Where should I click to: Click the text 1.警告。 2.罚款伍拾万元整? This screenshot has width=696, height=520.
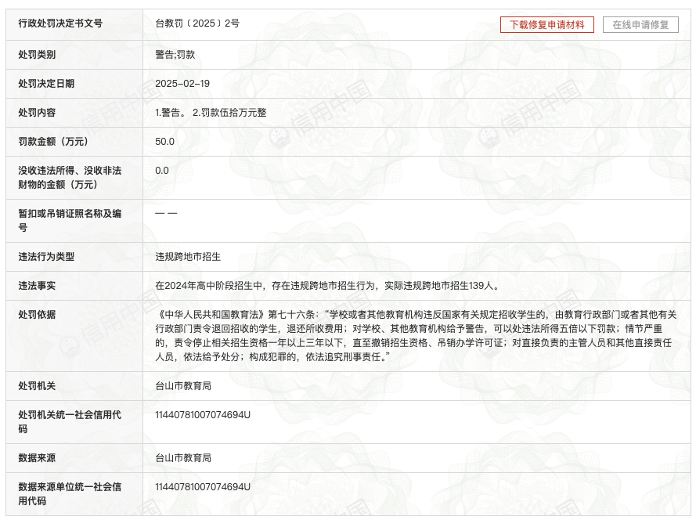(x=211, y=113)
